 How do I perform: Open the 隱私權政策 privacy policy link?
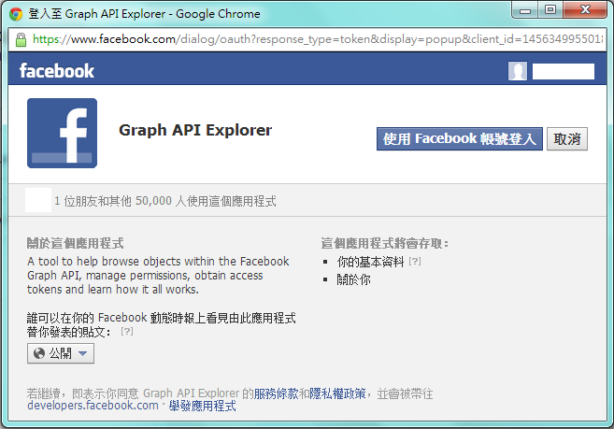pos(337,393)
